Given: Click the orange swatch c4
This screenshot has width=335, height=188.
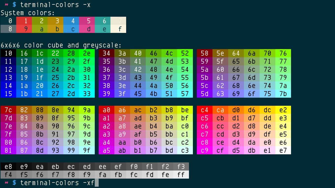Looking at the screenshot, I should pos(204,110).
